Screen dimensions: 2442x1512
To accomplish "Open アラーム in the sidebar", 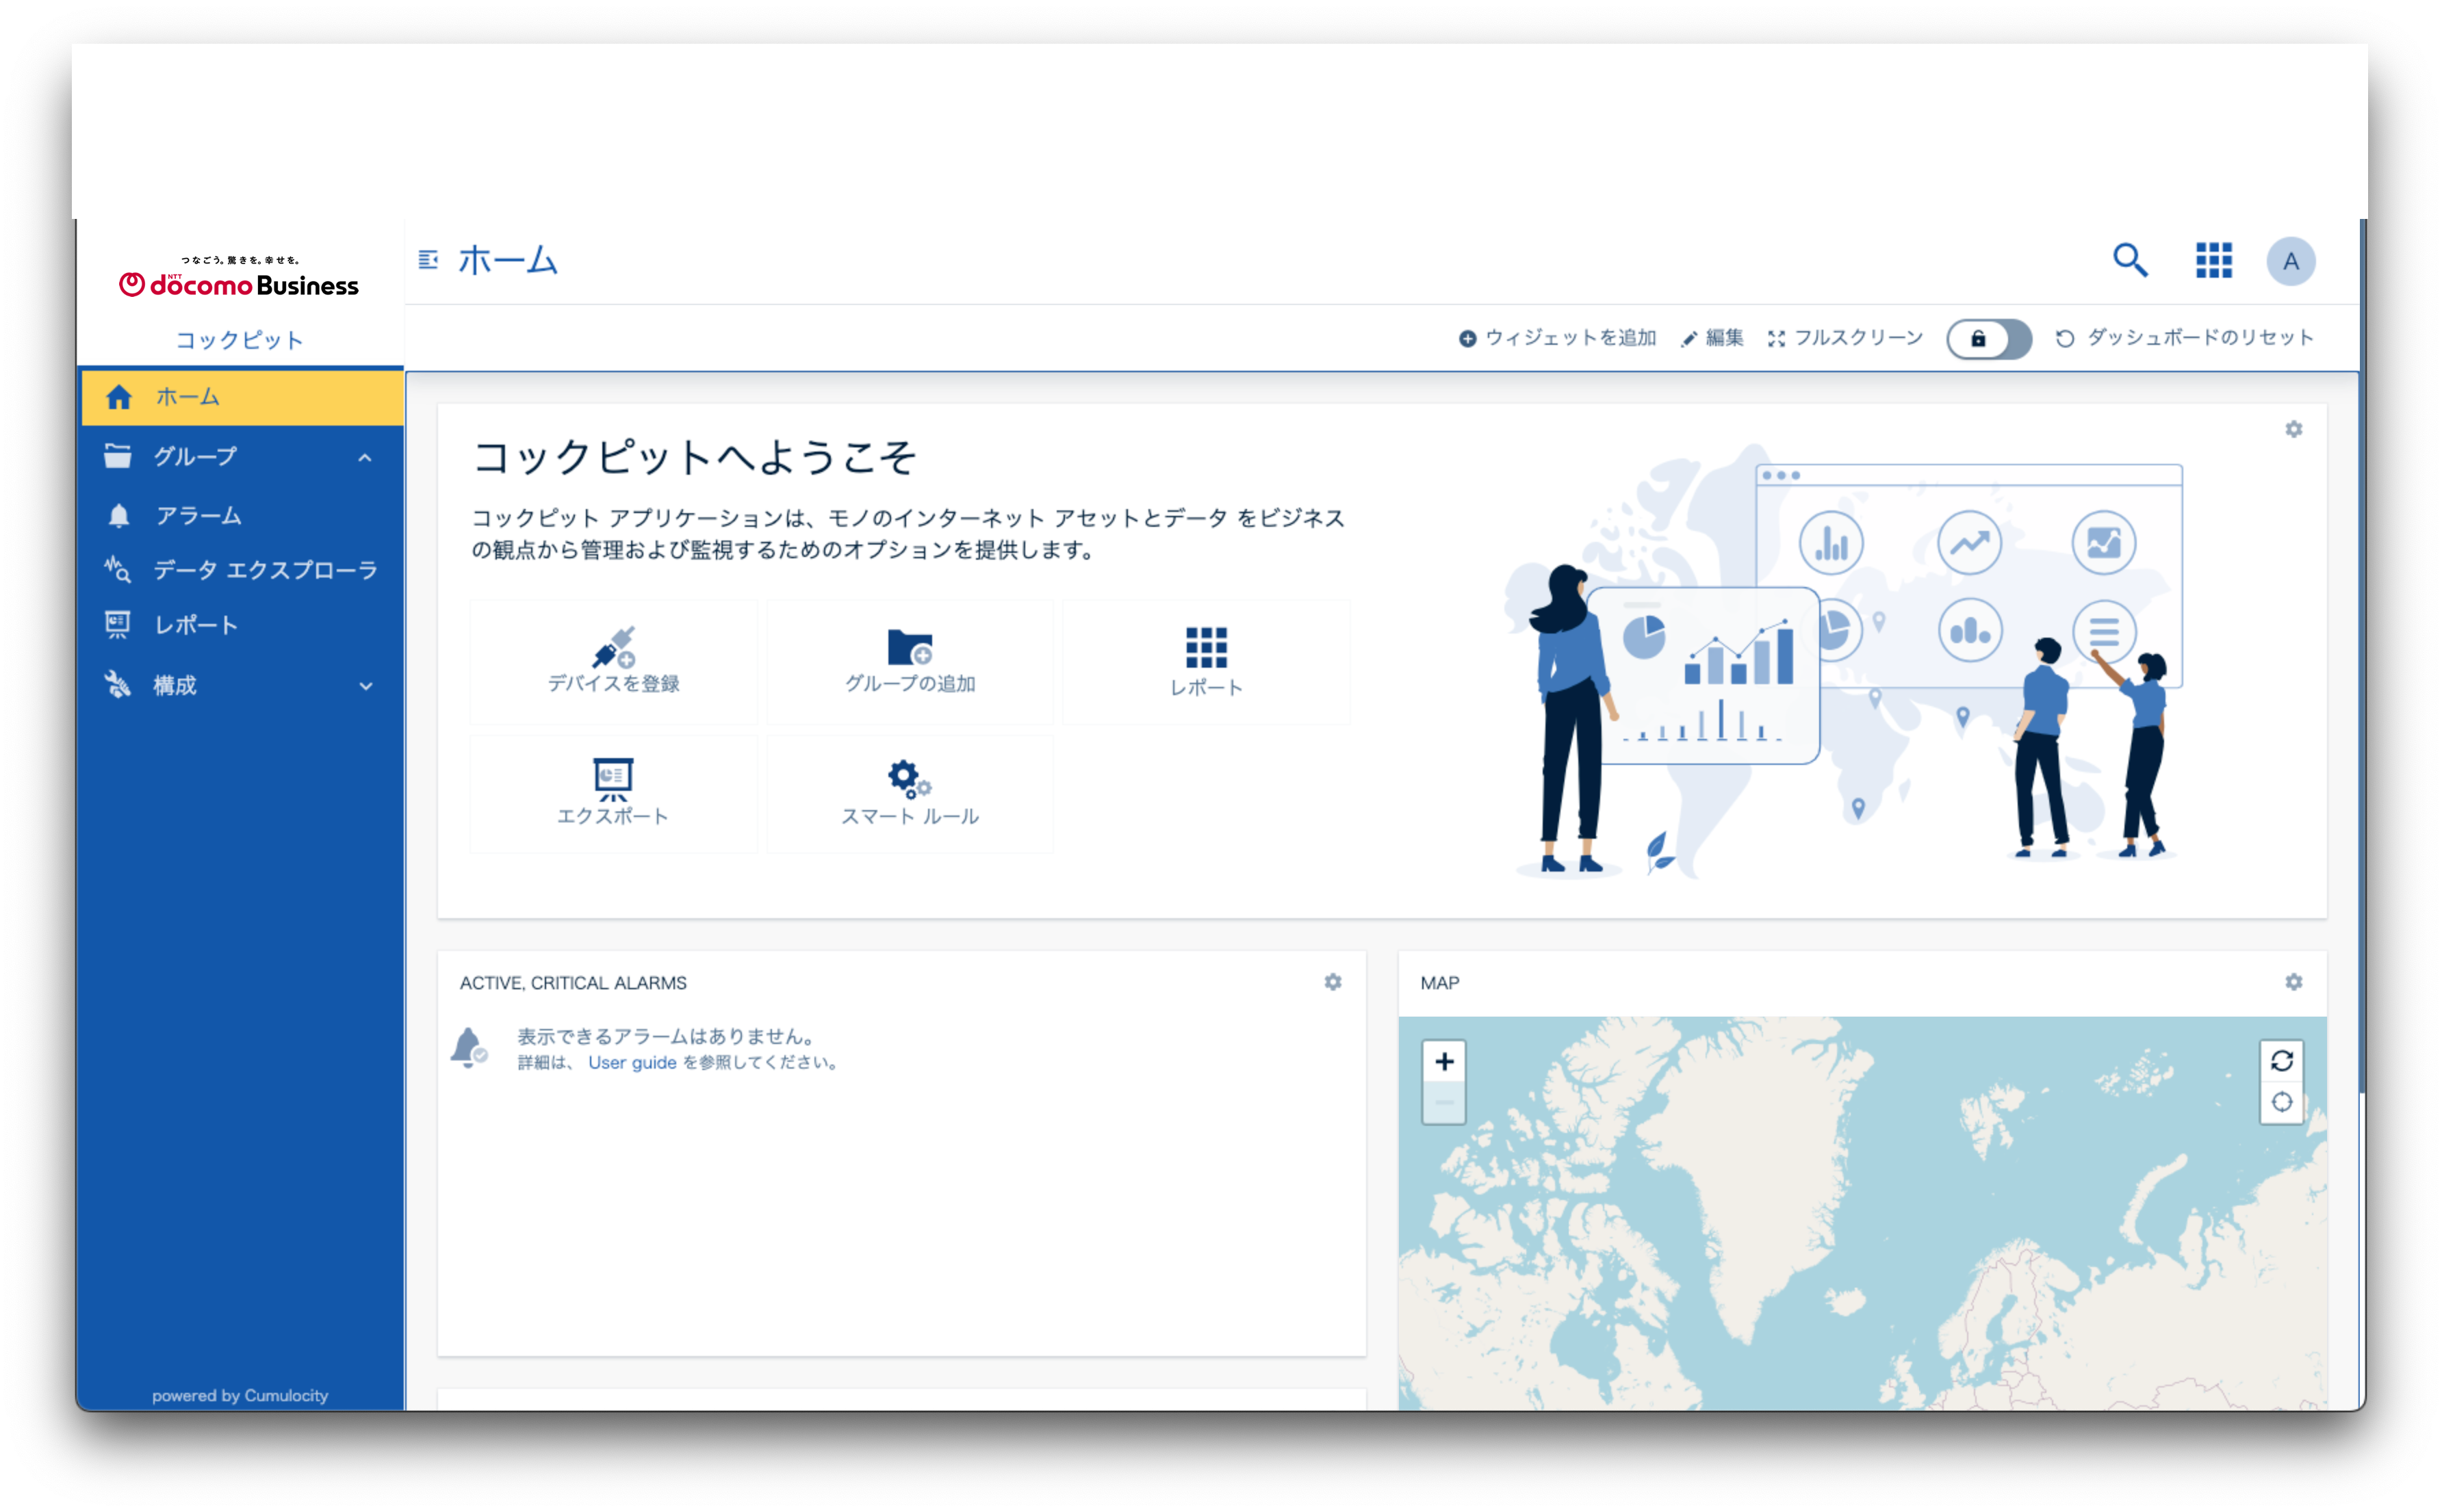I will coord(241,516).
